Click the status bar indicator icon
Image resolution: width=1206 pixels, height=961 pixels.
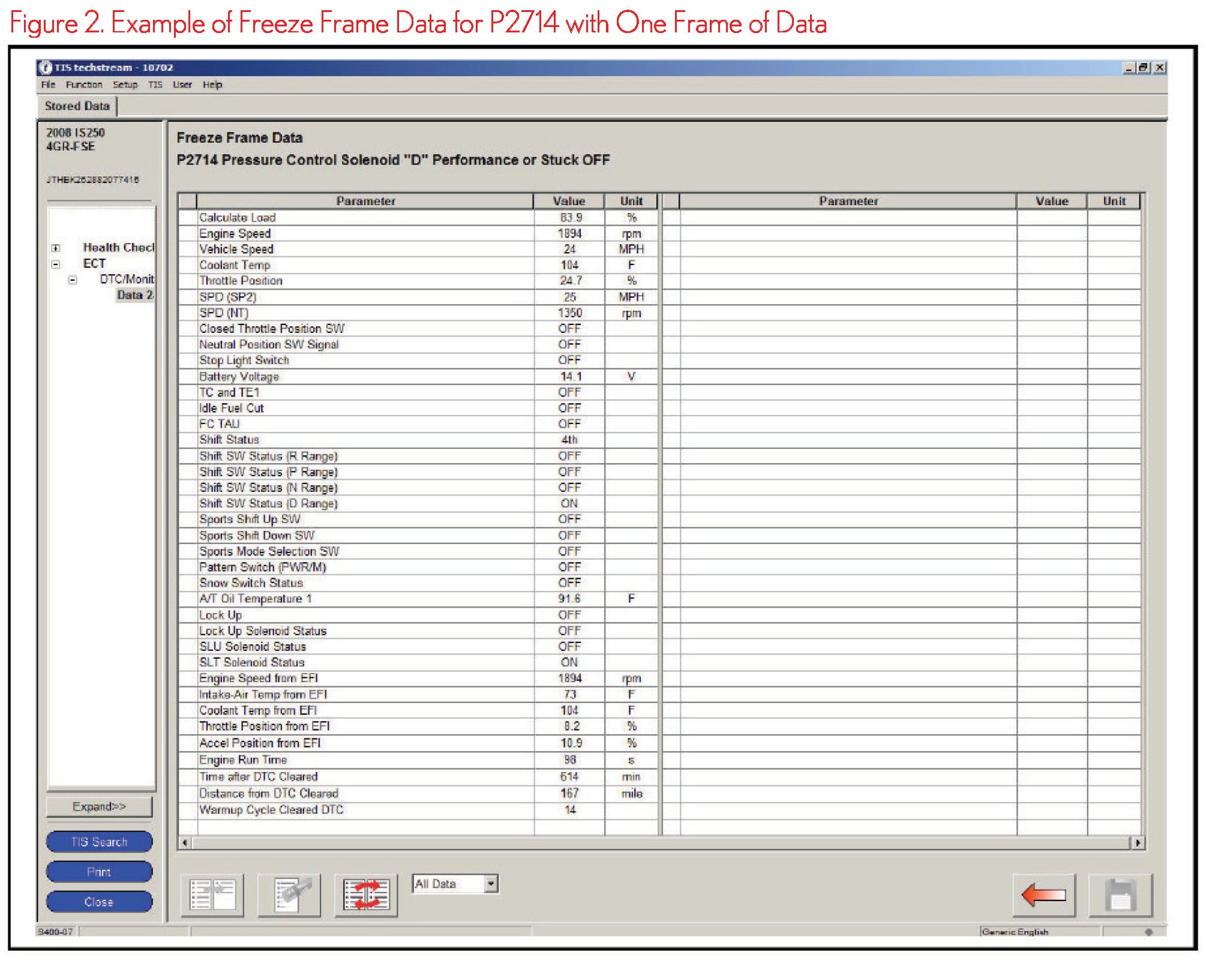pyautogui.click(x=1148, y=932)
